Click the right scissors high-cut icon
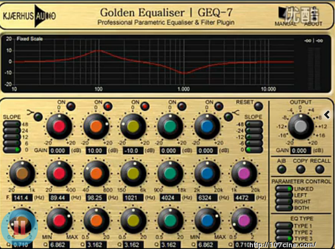 point(235,114)
